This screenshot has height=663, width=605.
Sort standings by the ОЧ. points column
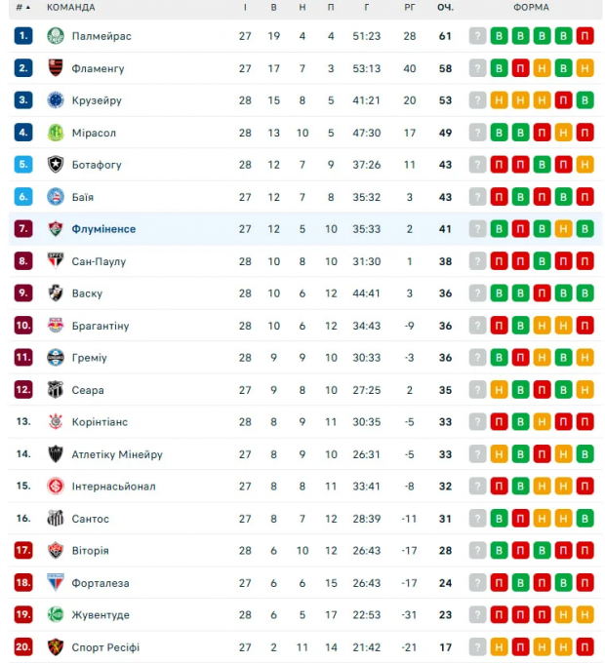445,8
